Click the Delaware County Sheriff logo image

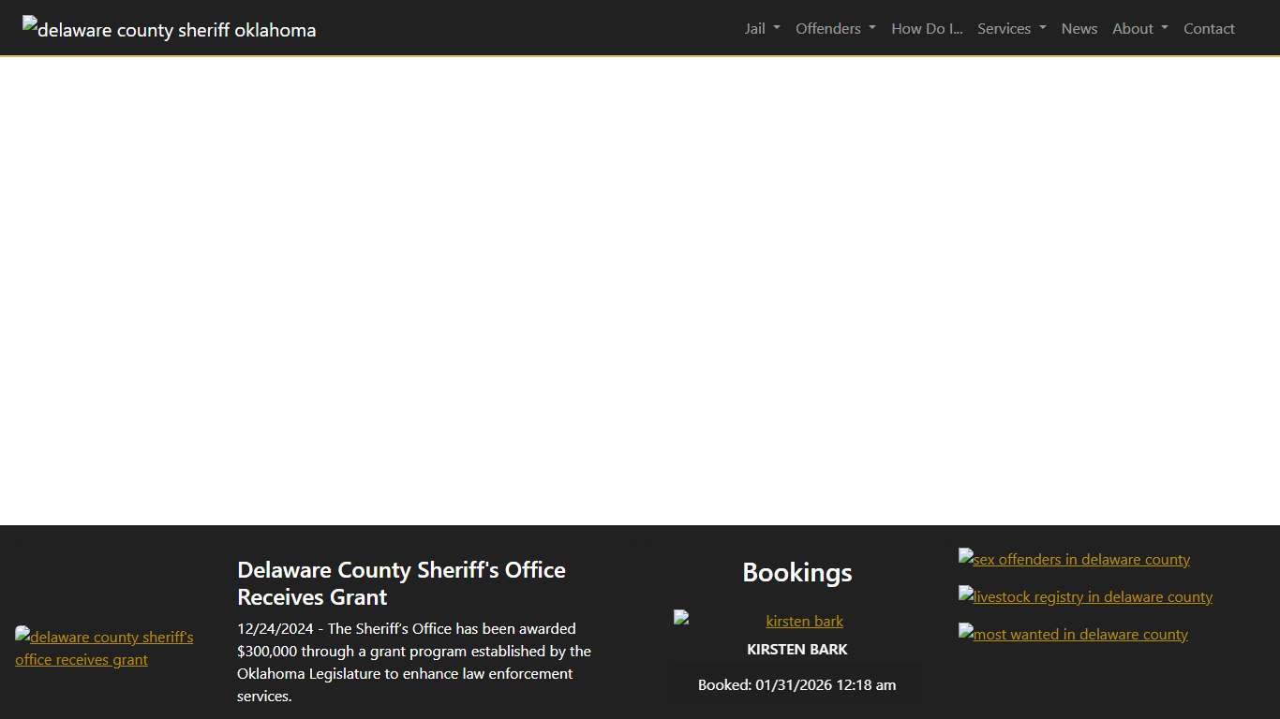click(x=169, y=29)
